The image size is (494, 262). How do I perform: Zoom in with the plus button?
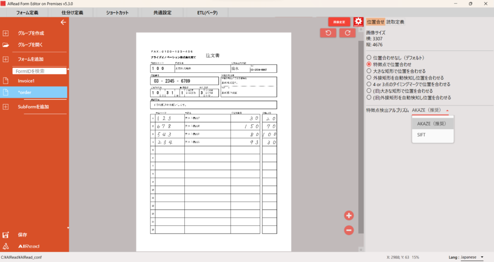349,215
